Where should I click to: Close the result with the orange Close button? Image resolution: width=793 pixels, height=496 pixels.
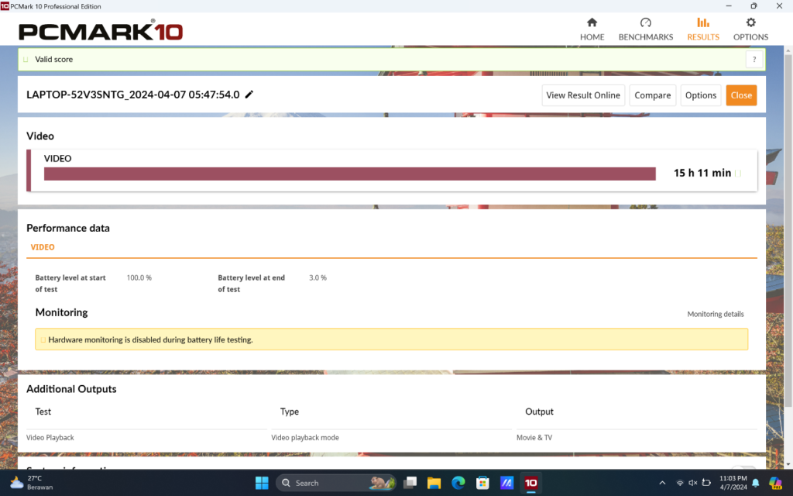(x=741, y=95)
